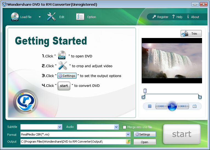Viewport: 210px width, 150px height.
Task: Click the large start convert button
Action: pyautogui.click(x=182, y=134)
